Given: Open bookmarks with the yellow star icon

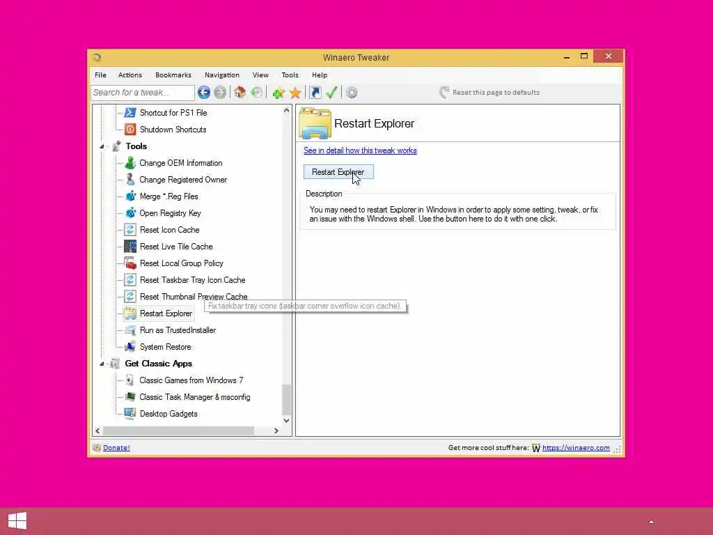Looking at the screenshot, I should click(x=295, y=93).
